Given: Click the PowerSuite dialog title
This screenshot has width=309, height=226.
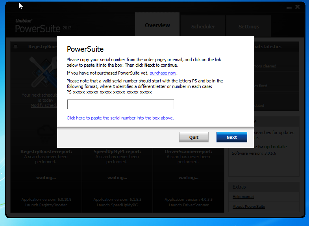Looking at the screenshot, I should pos(85,49).
